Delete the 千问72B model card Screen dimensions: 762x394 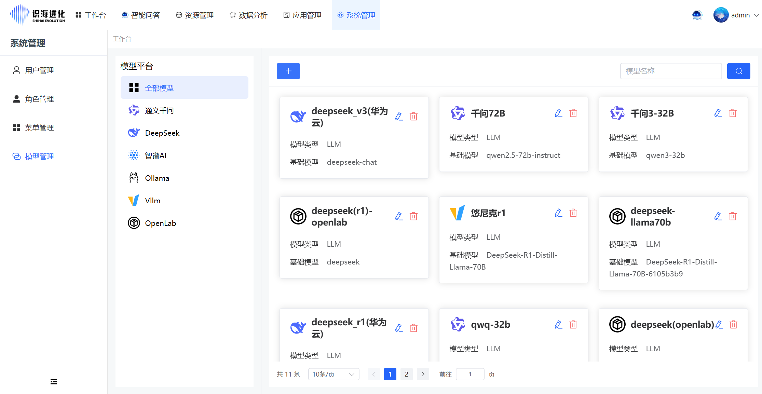point(573,113)
